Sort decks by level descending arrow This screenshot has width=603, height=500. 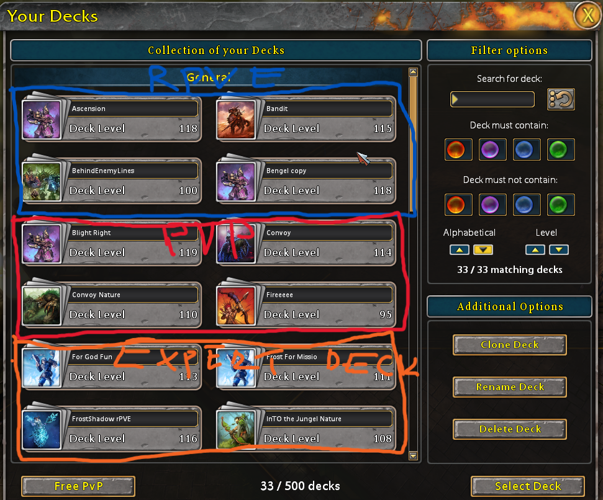(559, 250)
